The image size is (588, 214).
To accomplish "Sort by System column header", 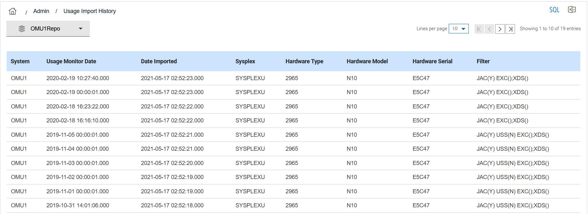I will [x=20, y=61].
